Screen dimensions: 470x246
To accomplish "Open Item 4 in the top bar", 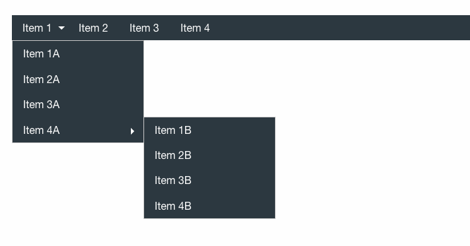I will pos(195,28).
